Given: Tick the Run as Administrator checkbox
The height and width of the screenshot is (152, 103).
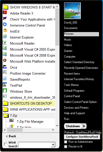Looking at the screenshot, I should 66,142.
